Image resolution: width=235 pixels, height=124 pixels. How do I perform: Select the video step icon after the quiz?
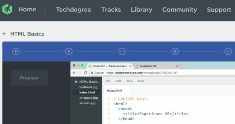point(175,51)
